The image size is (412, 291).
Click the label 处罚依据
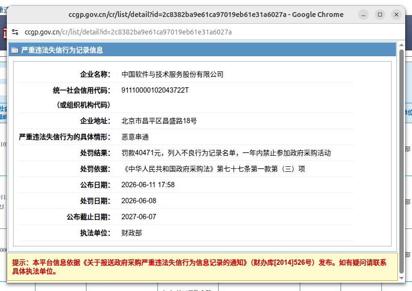95,169
